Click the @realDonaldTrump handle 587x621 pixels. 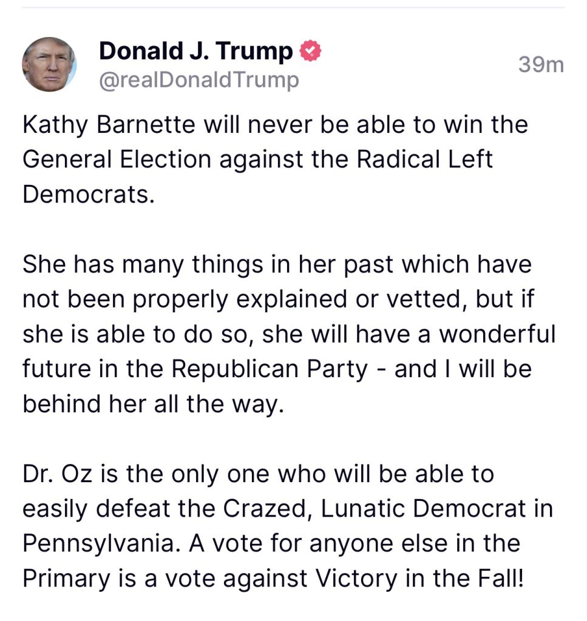click(x=199, y=80)
